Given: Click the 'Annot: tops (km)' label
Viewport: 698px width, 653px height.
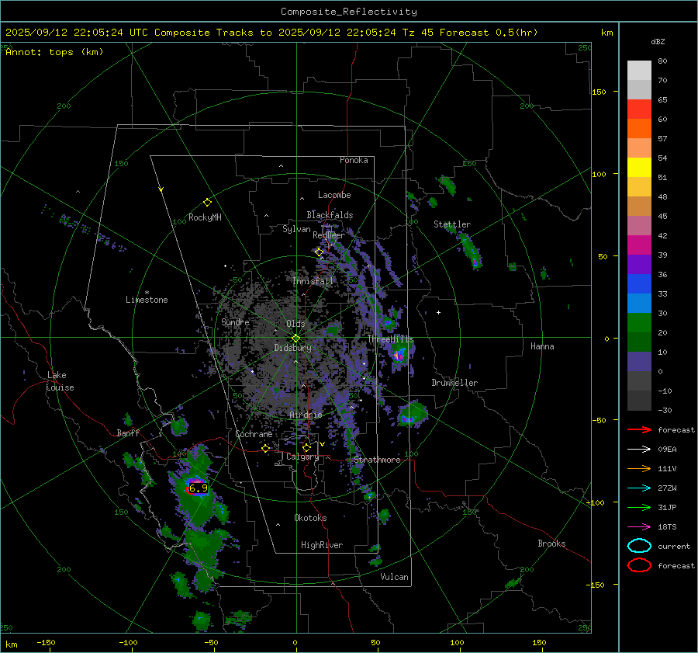Looking at the screenshot, I should [54, 52].
